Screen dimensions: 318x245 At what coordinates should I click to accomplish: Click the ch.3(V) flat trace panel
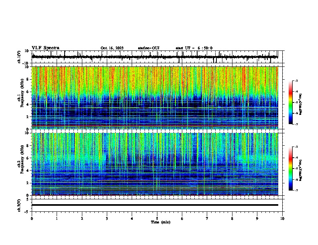(x=158, y=205)
